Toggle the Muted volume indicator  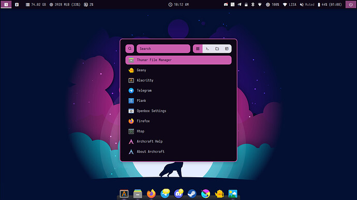coord(307,5)
